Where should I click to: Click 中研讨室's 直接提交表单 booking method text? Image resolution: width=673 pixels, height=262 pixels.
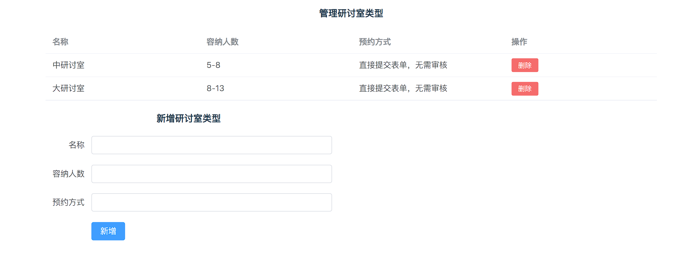[403, 65]
